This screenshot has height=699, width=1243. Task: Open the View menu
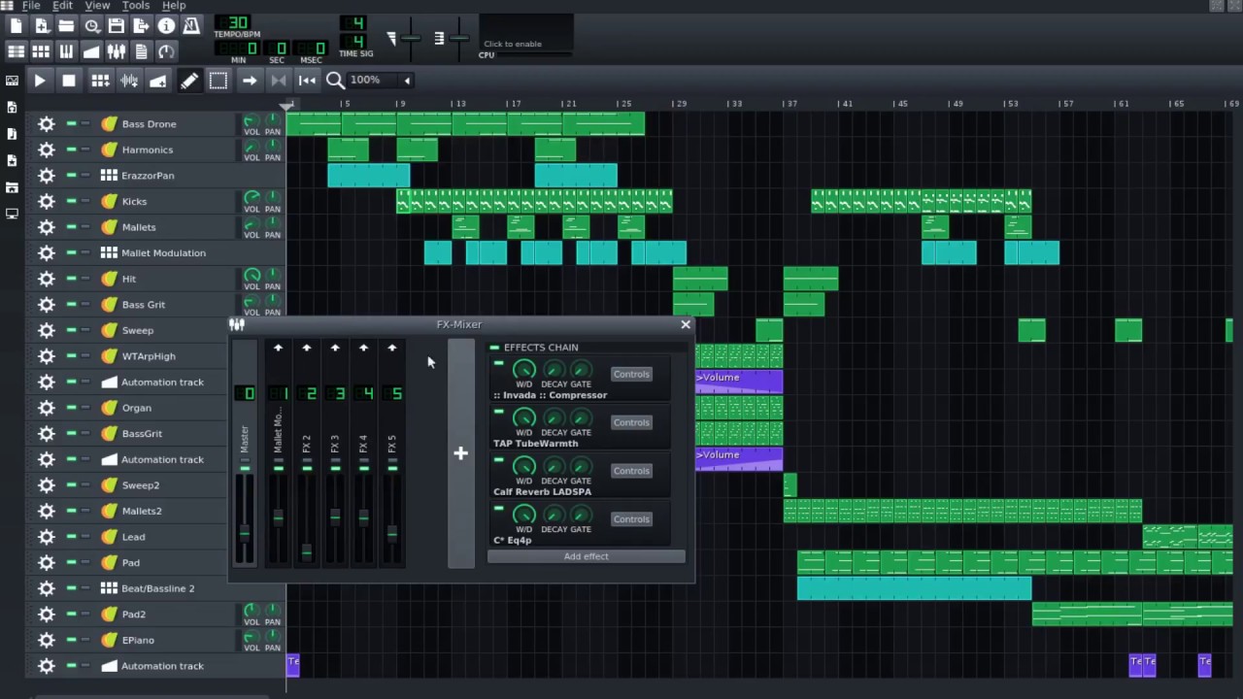[97, 6]
